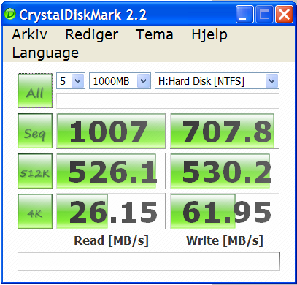Image resolution: width=297 pixels, height=285 pixels.
Task: Click the 4K read result 26.15
Action: (x=111, y=211)
